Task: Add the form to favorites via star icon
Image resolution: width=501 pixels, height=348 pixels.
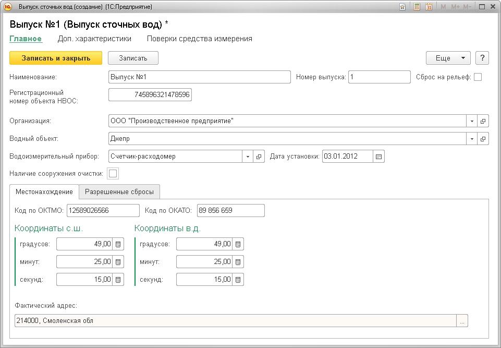Action: point(402,7)
